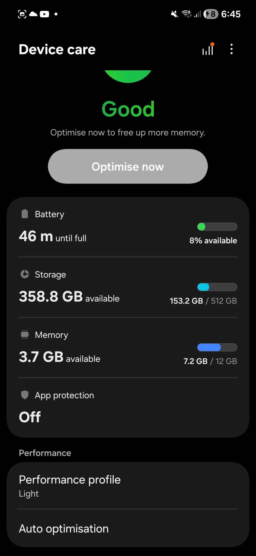Tap the Memory chip icon
This screenshot has width=256, height=556.
25,334
